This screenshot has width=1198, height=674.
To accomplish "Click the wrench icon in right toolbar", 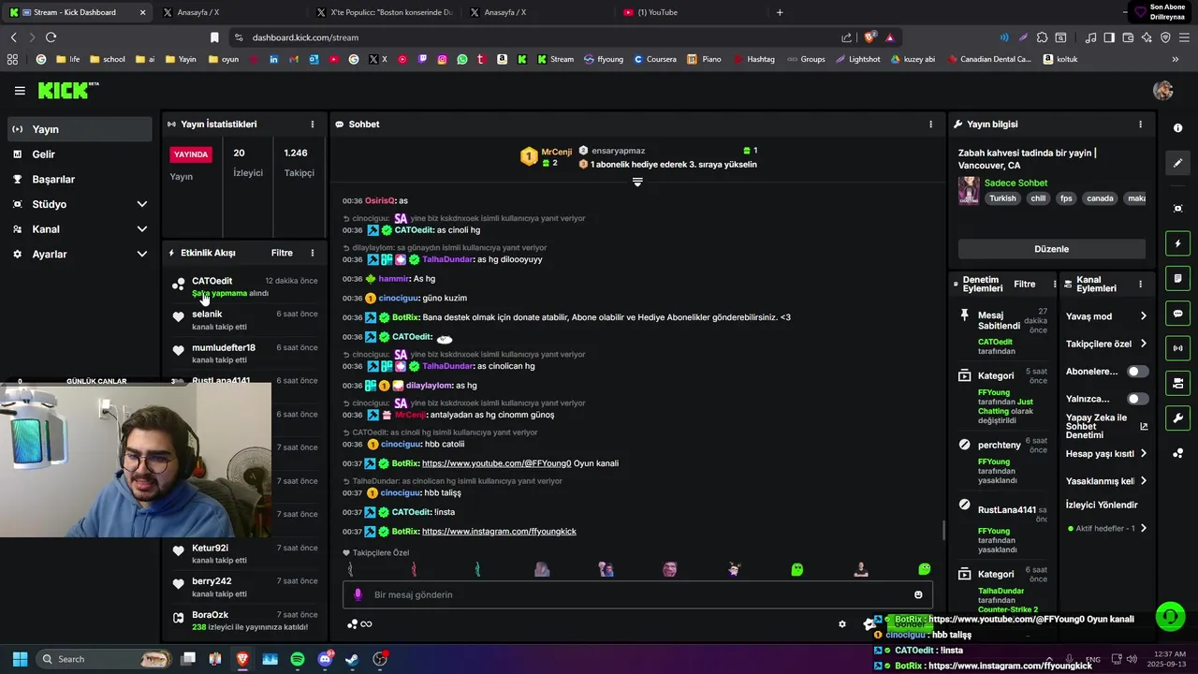I will pyautogui.click(x=1177, y=418).
